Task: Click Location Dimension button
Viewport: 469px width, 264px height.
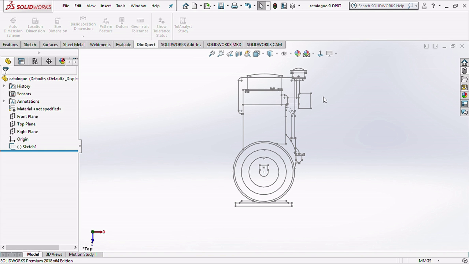Action: 36,25
